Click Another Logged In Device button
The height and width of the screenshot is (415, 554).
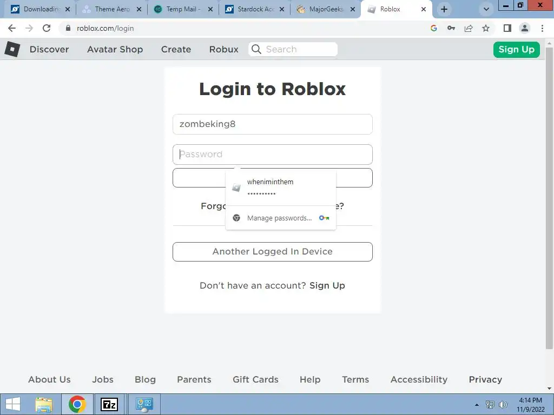point(273,252)
